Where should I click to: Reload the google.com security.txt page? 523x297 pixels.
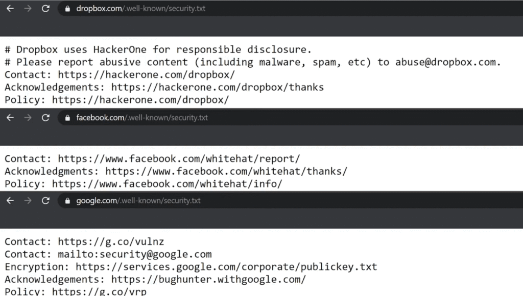45,200
